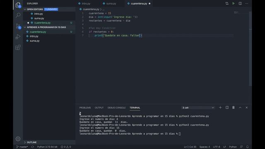Kill terminal with trash icon

pyautogui.click(x=234, y=108)
